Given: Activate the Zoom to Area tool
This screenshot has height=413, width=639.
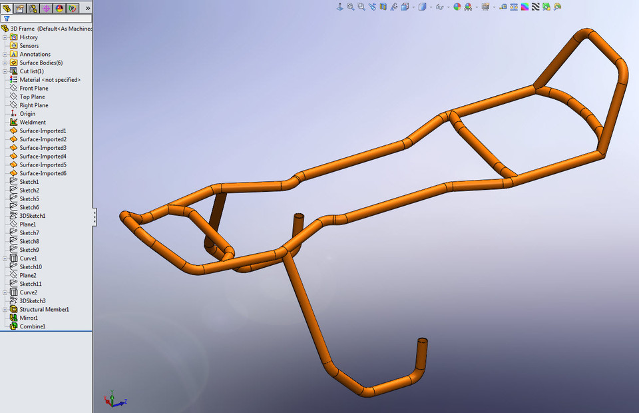Looking at the screenshot, I should coord(361,5).
